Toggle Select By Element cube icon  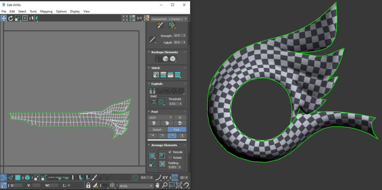[x=27, y=178]
